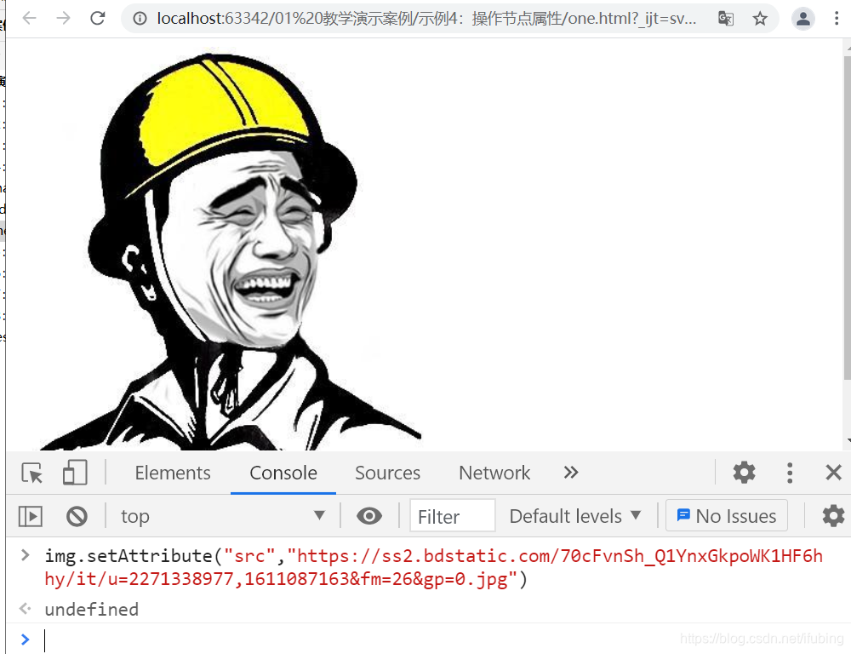The image size is (851, 654).
Task: Toggle device toolbar icon
Action: pos(75,473)
